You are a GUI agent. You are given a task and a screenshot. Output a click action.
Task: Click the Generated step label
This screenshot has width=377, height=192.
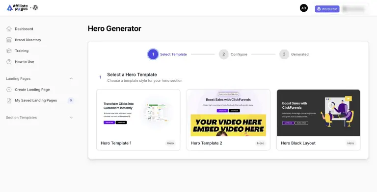[300, 54]
